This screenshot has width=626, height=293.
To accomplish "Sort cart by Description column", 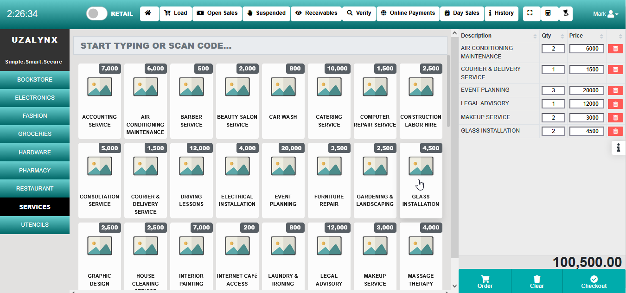I will [498, 36].
